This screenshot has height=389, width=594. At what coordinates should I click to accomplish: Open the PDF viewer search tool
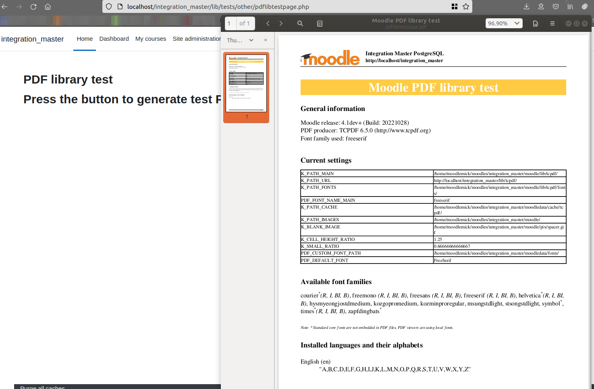[x=300, y=23]
